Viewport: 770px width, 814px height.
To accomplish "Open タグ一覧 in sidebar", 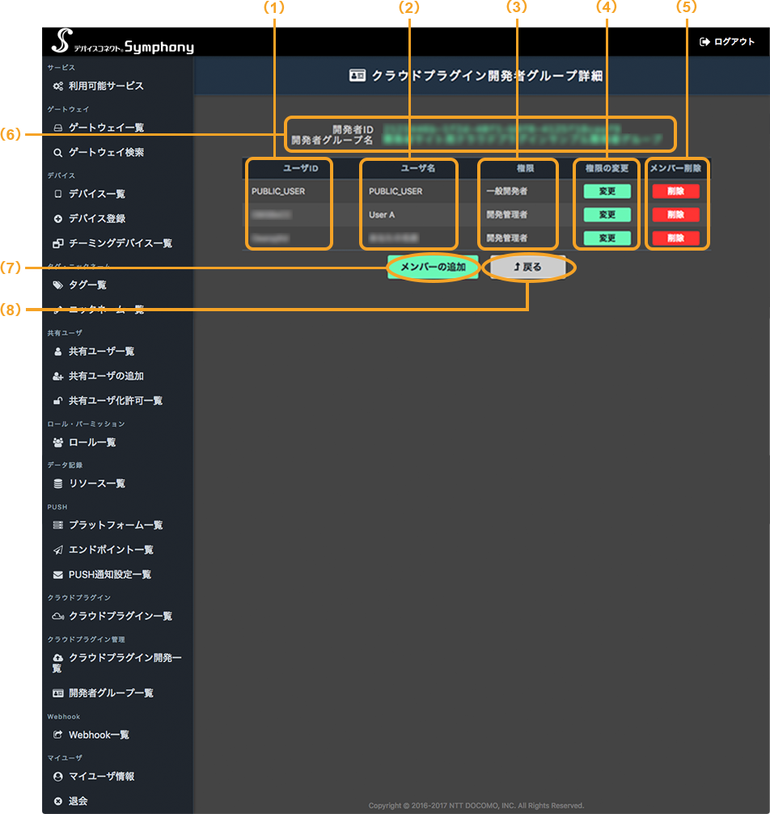I will [87, 285].
